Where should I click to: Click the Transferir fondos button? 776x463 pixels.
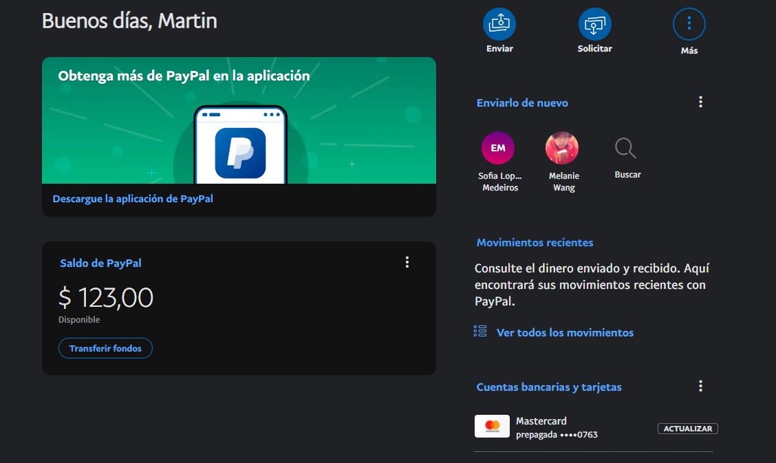[105, 348]
